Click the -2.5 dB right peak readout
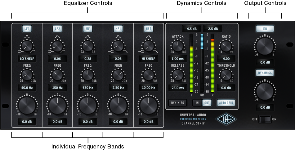295x154 pixels. (212, 29)
